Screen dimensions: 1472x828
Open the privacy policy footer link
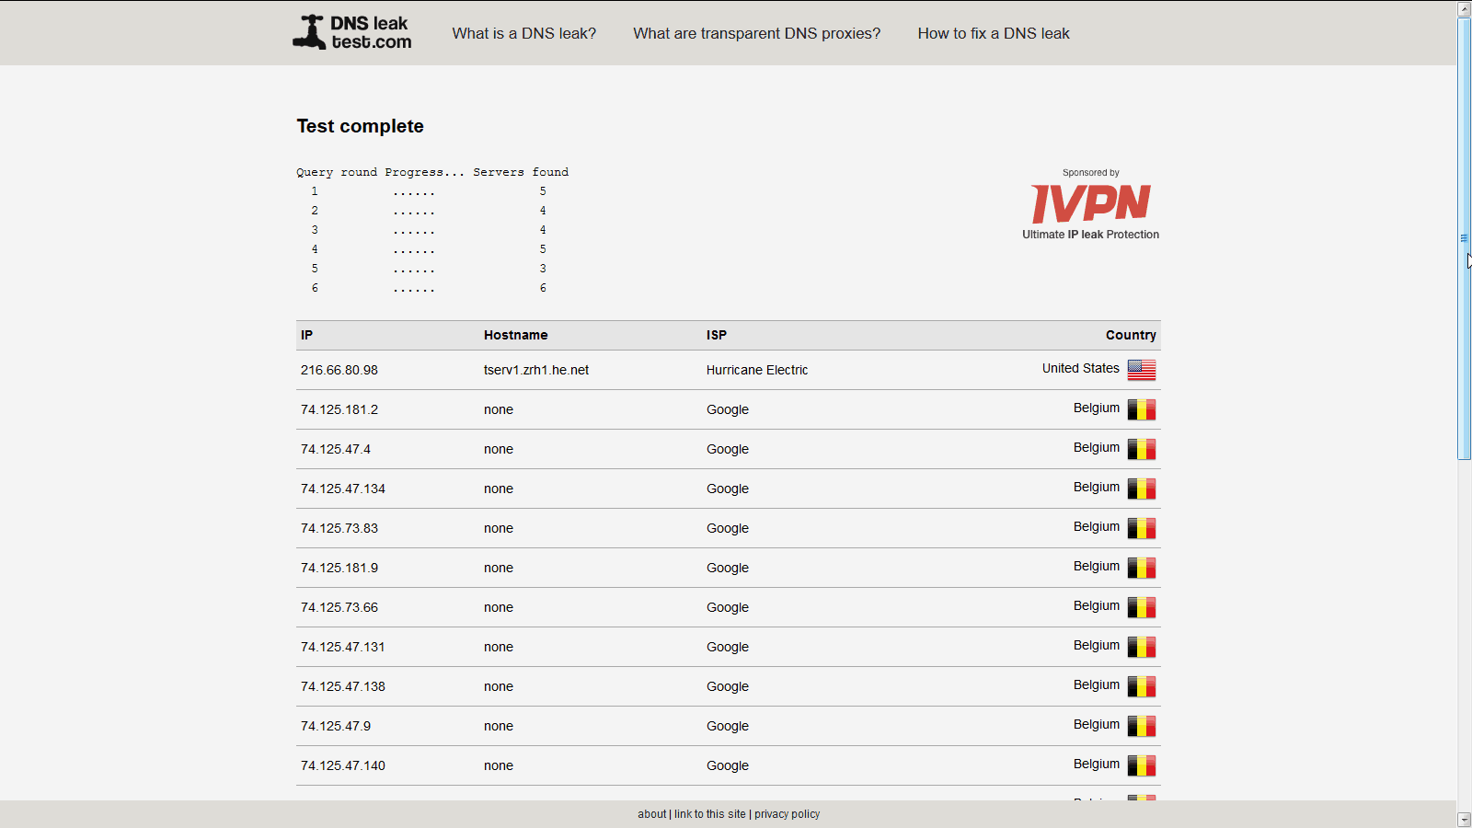pyautogui.click(x=788, y=814)
